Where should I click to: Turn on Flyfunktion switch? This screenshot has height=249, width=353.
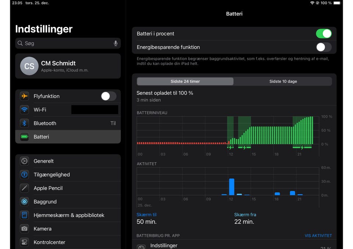(108, 96)
